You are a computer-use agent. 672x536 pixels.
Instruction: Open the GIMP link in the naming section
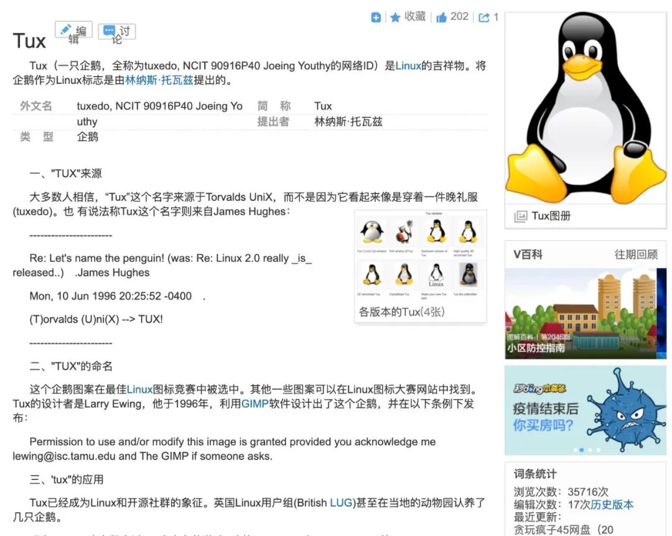coord(255,404)
